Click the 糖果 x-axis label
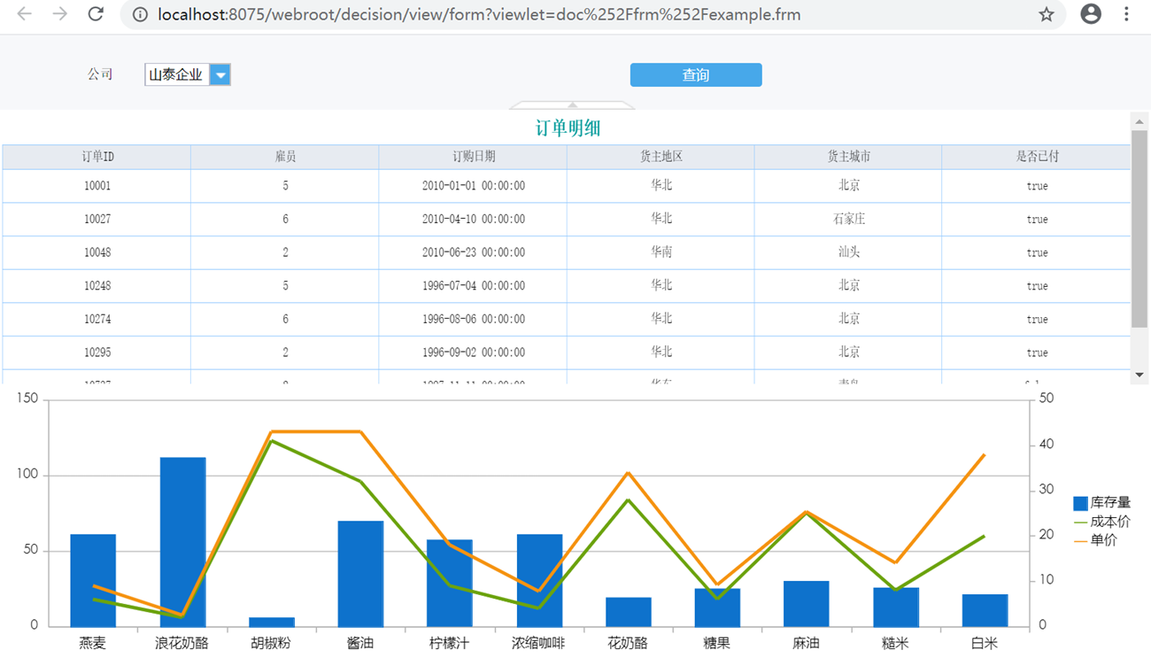Image resolution: width=1151 pixels, height=658 pixels. pyautogui.click(x=717, y=643)
